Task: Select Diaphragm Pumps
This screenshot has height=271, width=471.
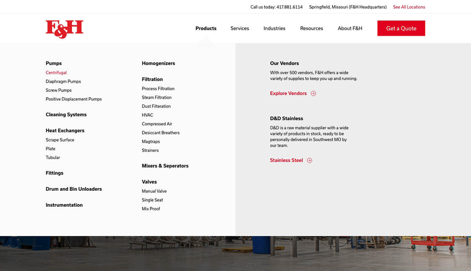Action: (x=63, y=81)
